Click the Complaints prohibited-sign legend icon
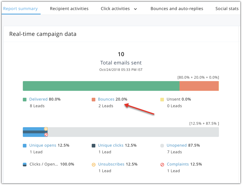The width and height of the screenshot is (242, 185). click(x=162, y=164)
